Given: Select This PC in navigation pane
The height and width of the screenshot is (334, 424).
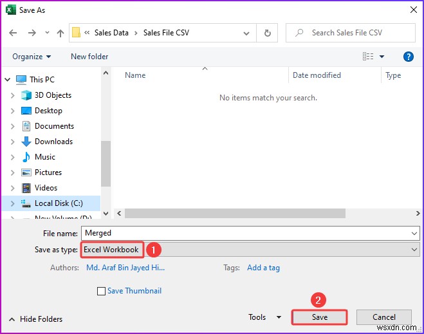Looking at the screenshot, I should [42, 80].
